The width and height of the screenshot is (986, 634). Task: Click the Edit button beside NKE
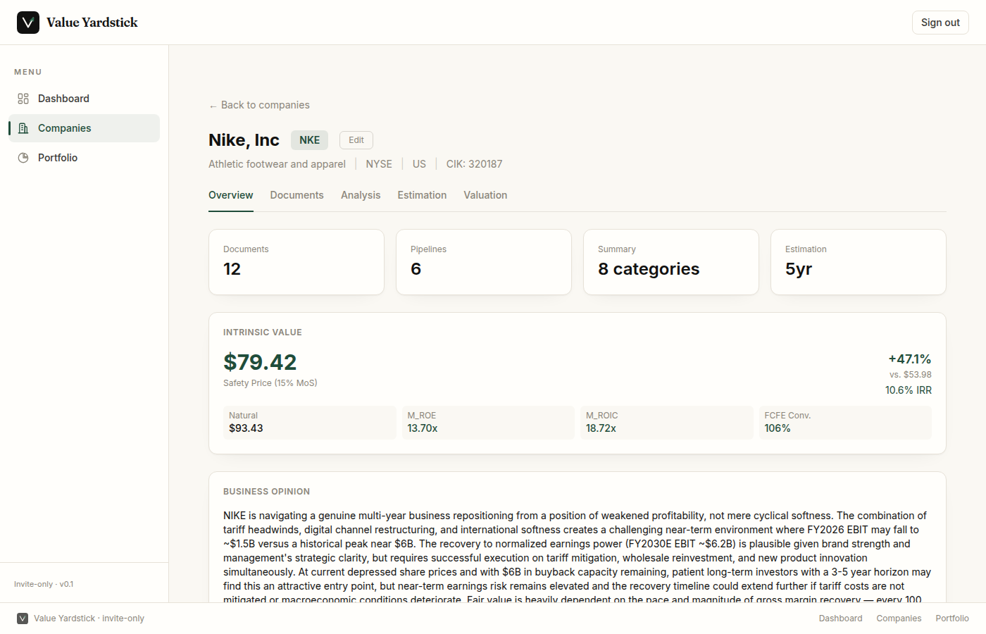click(356, 140)
